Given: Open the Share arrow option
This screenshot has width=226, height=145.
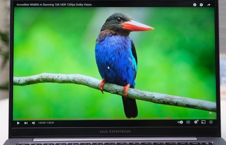Looking at the screenshot, I should 209,5.
